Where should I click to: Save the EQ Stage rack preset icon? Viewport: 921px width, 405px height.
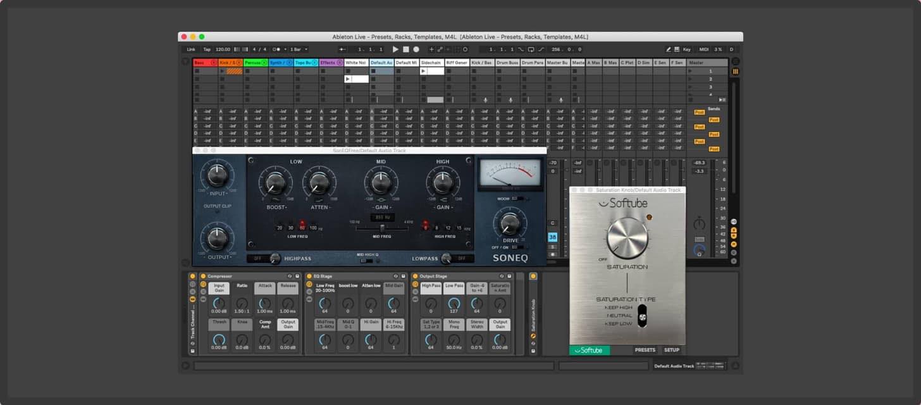point(403,276)
